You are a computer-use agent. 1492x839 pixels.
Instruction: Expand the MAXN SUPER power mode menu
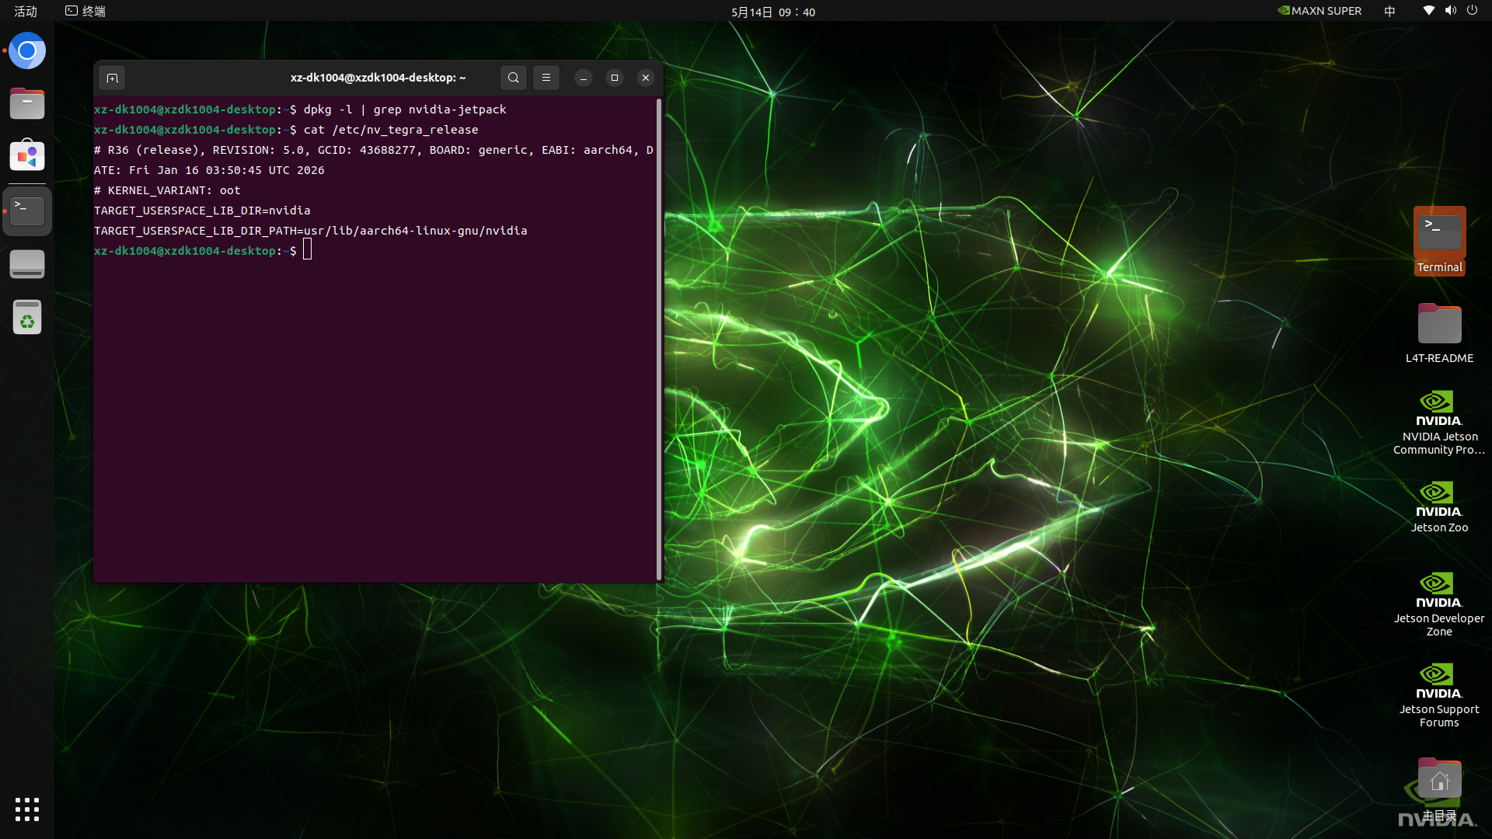(1320, 11)
